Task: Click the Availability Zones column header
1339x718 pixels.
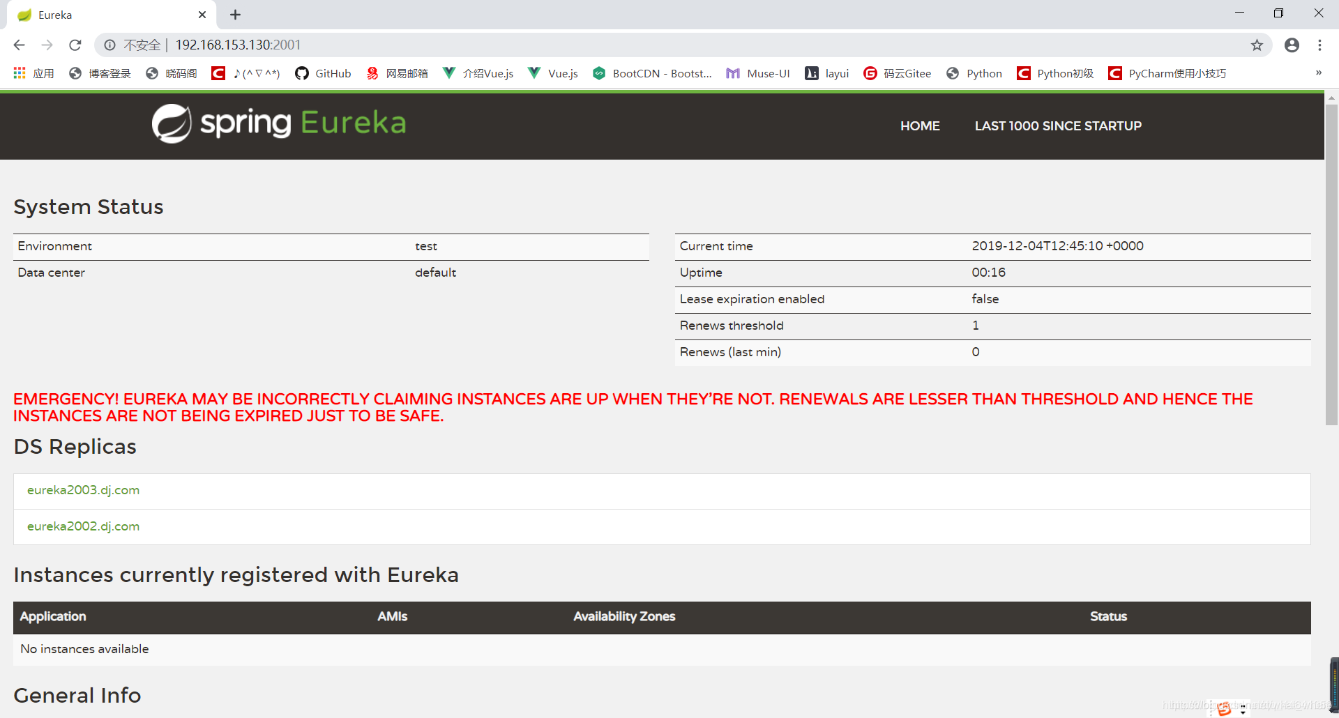Action: coord(624,617)
